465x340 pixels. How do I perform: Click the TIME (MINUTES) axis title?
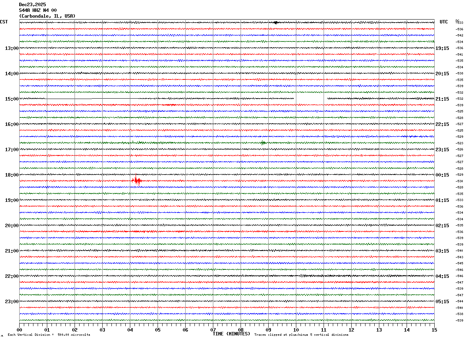[x=231, y=334]
